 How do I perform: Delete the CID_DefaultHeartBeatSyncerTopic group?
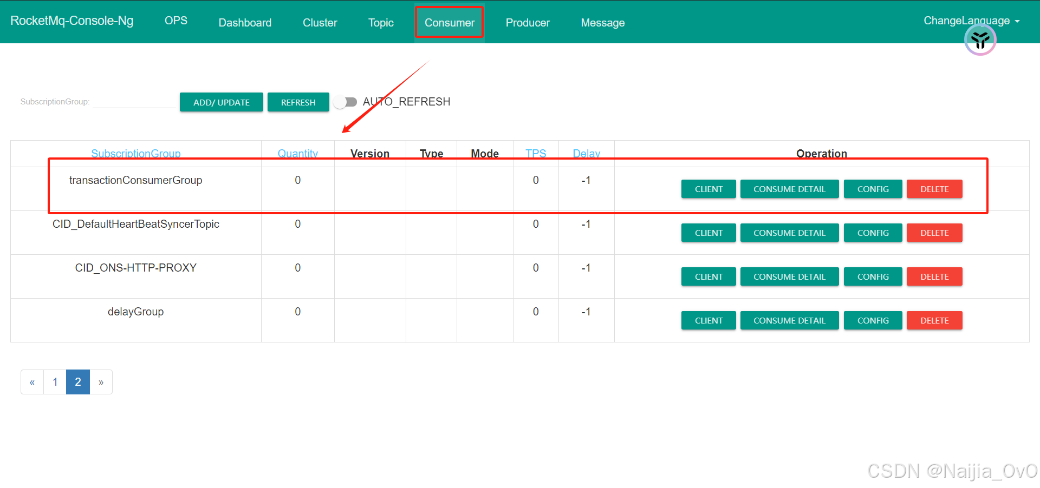[x=934, y=233]
